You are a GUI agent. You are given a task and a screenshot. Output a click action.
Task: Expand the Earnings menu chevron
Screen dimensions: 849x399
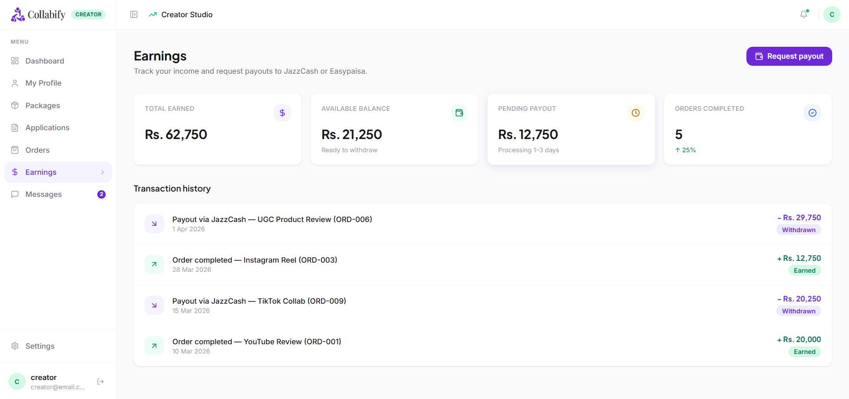point(103,172)
